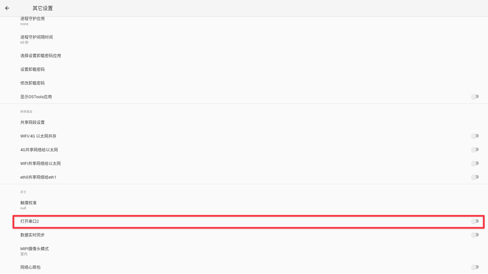Toggle WIFI共享网络给以太网 switch

click(475, 163)
